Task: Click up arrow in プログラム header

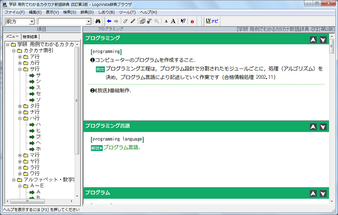Action: click(313, 193)
